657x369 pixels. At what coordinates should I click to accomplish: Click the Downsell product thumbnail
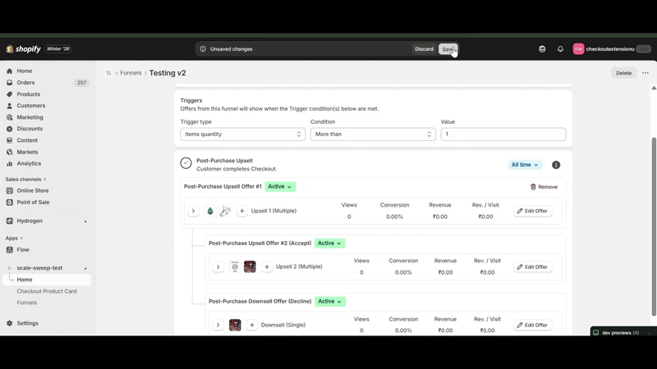[235, 325]
